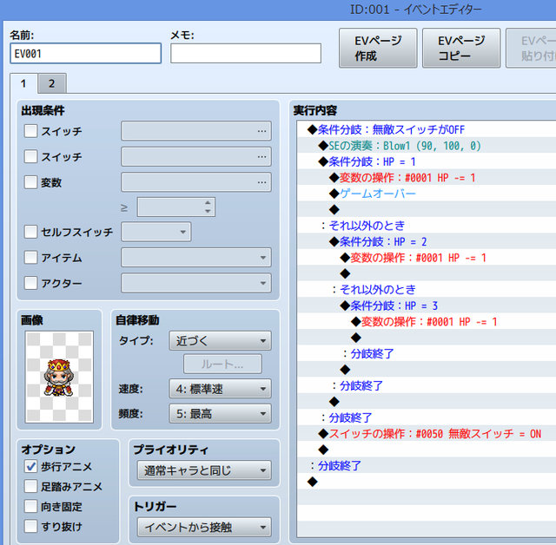Select the 条件分岐：HP = 3 line
556x545 pixels.
(x=427, y=305)
